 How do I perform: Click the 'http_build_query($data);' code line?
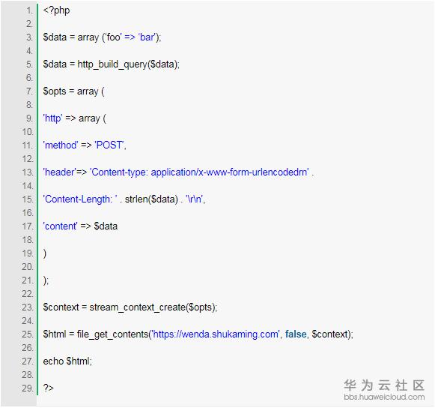click(112, 64)
